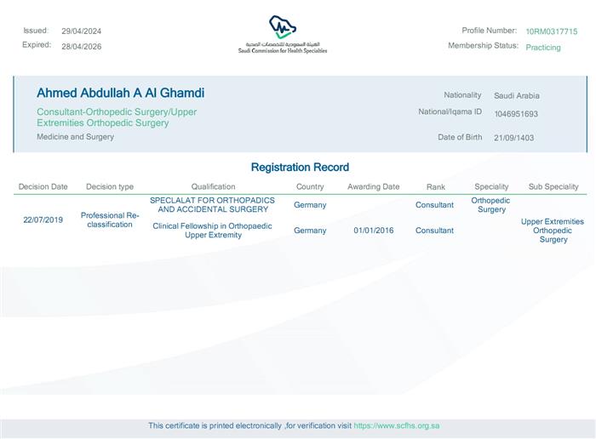Image resolution: width=596 pixels, height=439 pixels.
Task: Click the Orthopedic Surgery speciality cell
Action: point(490,205)
